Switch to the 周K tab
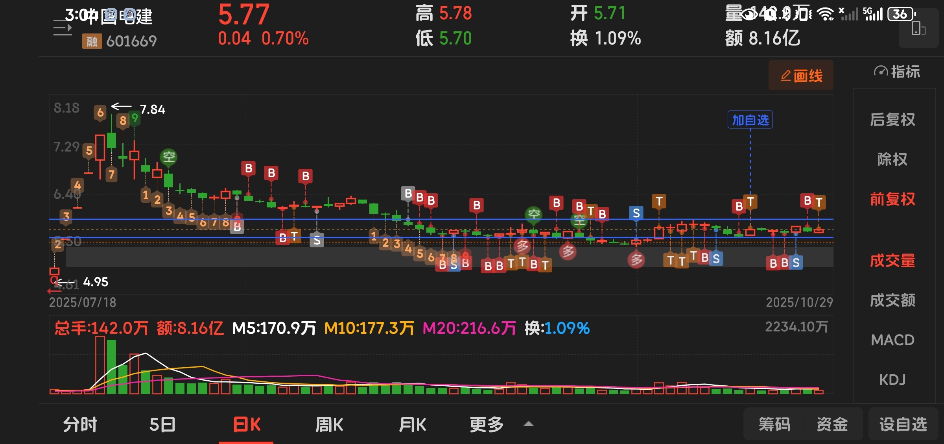The image size is (944, 444). 329,425
